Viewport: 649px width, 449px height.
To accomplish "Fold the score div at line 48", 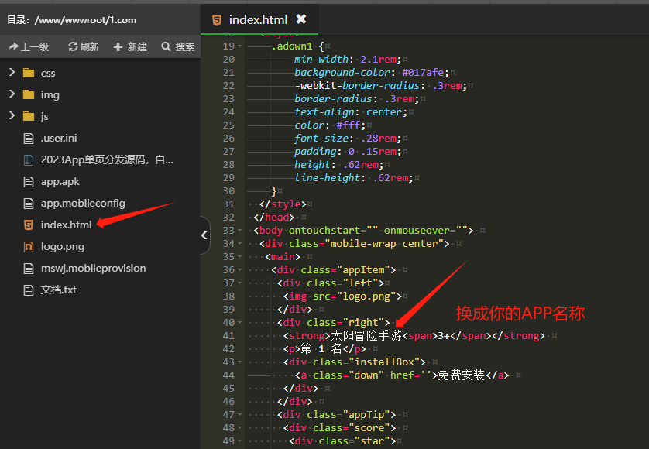I will tap(239, 428).
